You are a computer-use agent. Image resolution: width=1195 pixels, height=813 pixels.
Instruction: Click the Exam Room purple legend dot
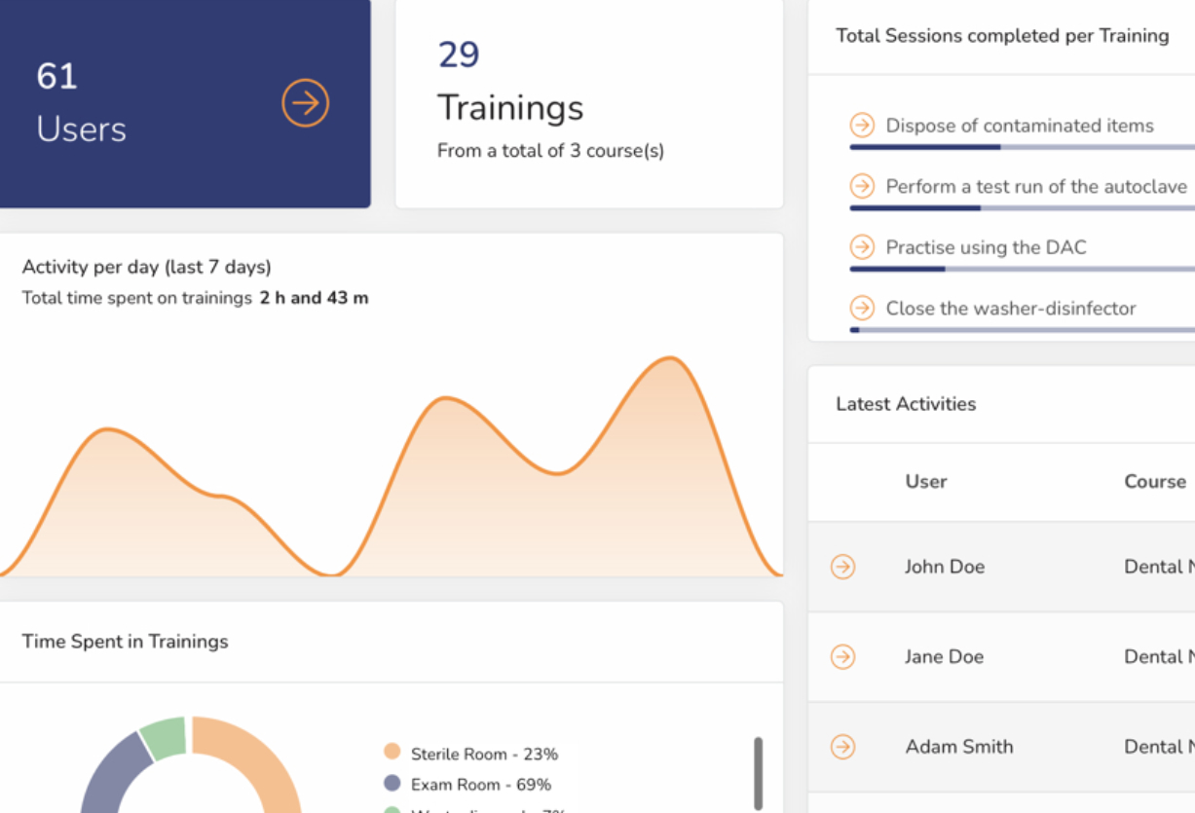[392, 783]
